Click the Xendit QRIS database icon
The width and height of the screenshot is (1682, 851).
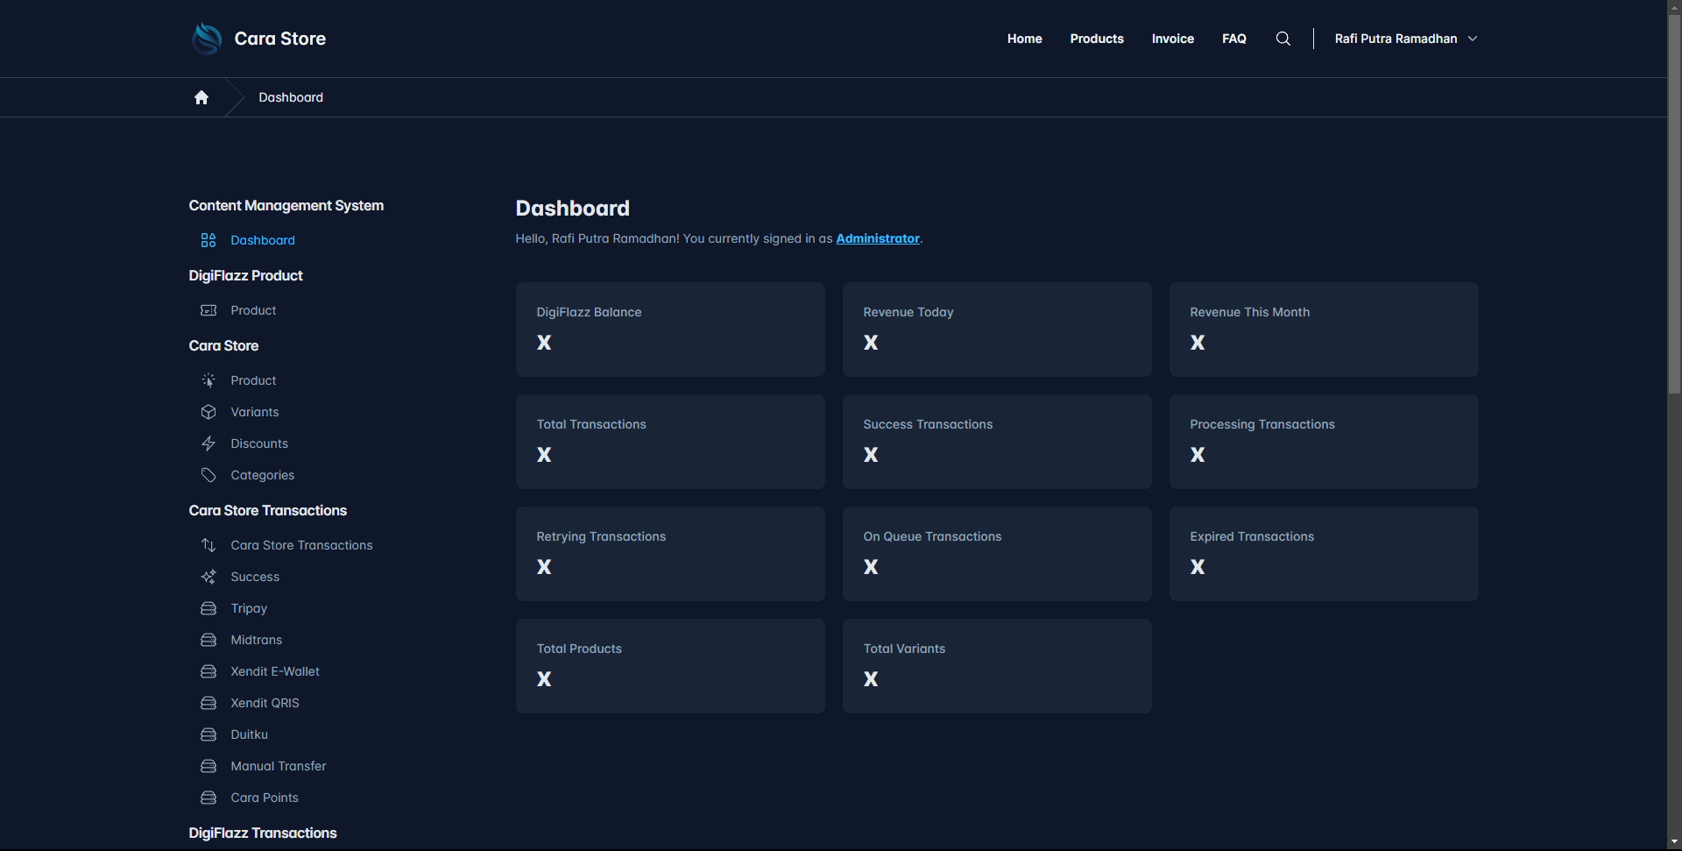point(208,703)
